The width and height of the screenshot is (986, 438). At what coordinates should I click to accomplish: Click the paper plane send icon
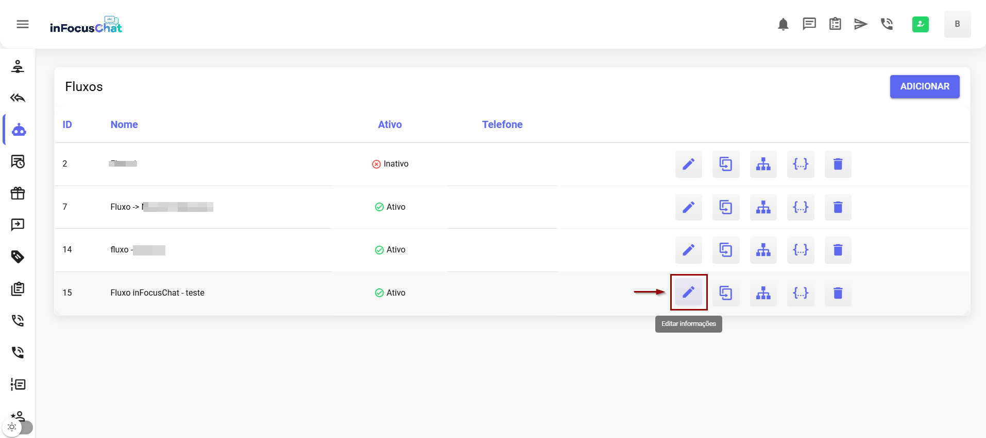tap(860, 24)
